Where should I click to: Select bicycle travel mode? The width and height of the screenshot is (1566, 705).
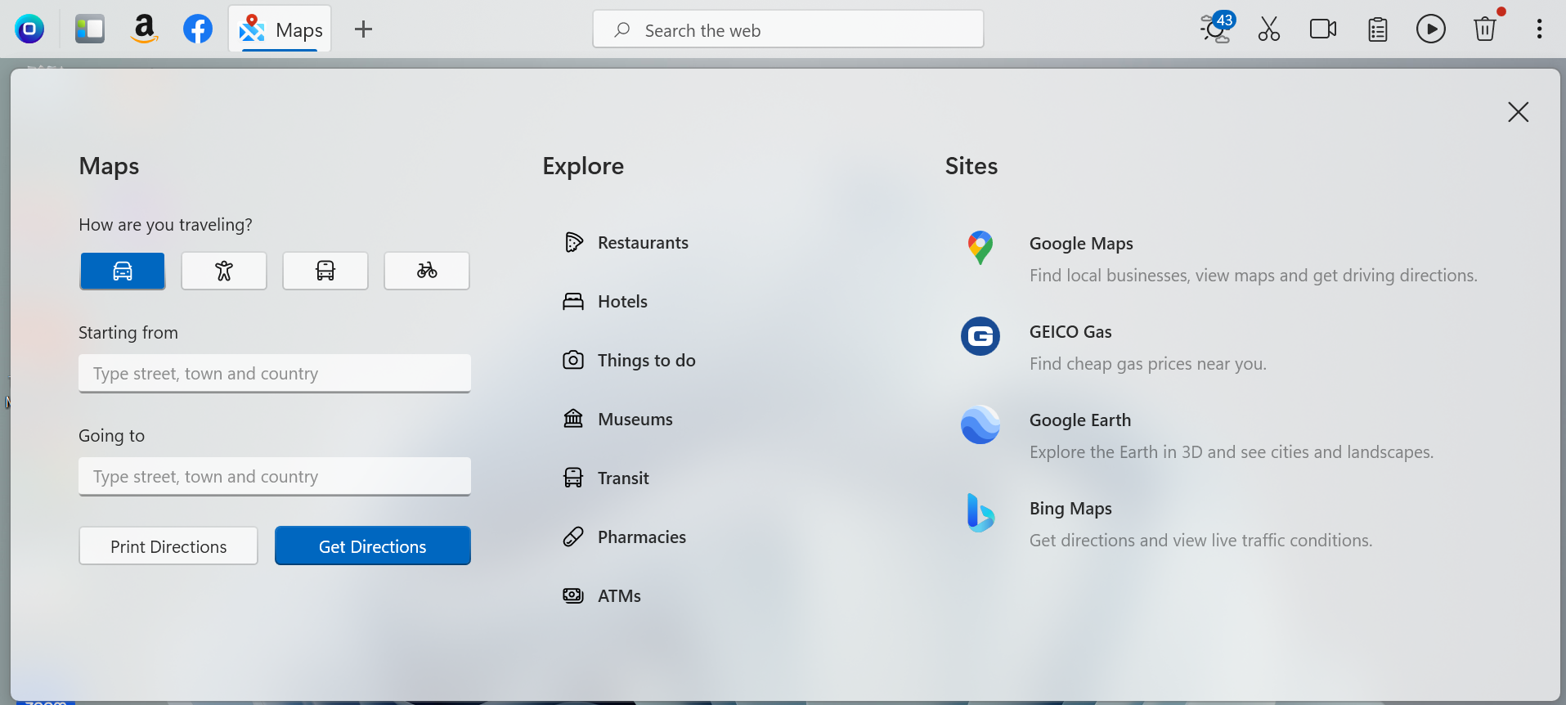(427, 271)
